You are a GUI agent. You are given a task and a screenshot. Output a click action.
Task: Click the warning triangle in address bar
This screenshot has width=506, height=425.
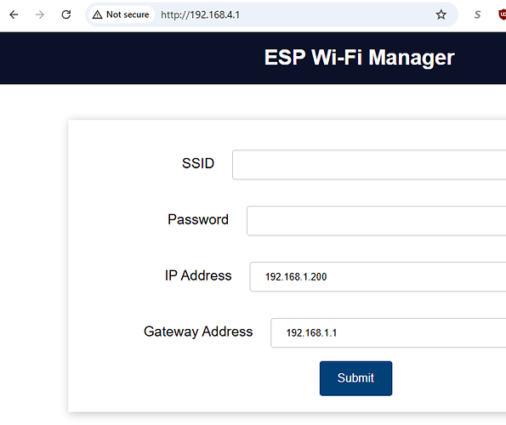click(98, 14)
